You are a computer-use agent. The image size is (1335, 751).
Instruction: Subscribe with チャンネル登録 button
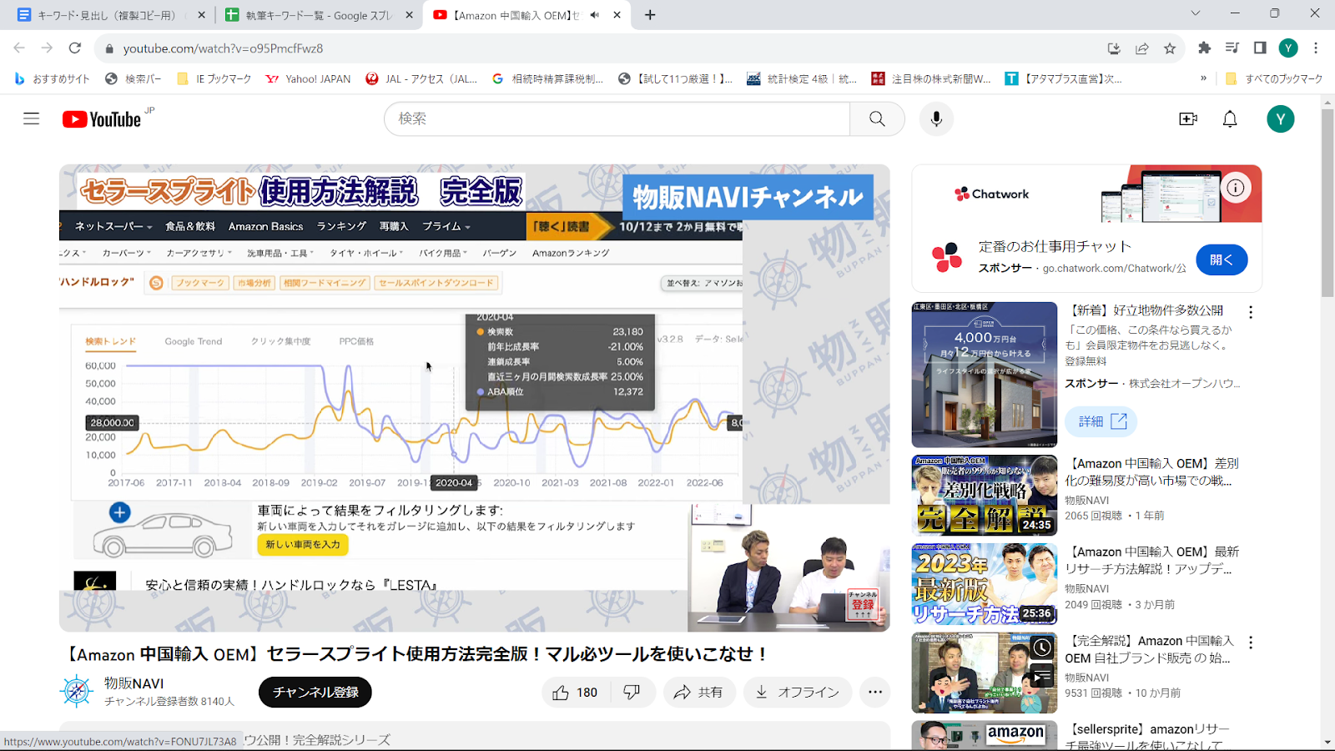coord(315,693)
